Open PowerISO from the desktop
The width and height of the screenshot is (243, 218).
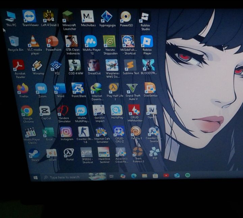(x=126, y=19)
